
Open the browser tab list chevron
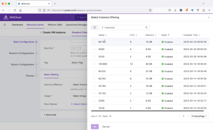coord(203,4)
